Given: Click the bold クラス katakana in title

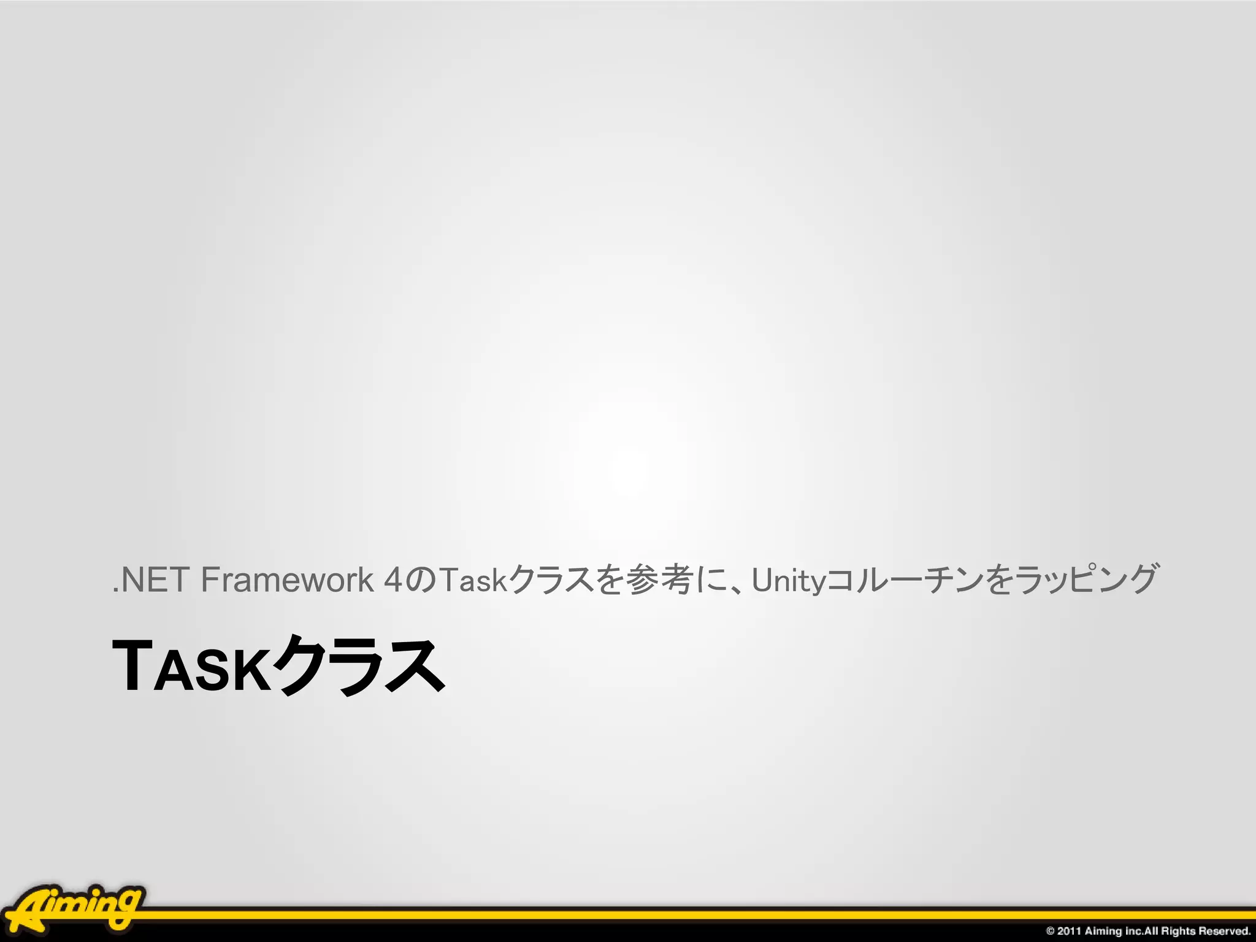Looking at the screenshot, I should [x=359, y=667].
